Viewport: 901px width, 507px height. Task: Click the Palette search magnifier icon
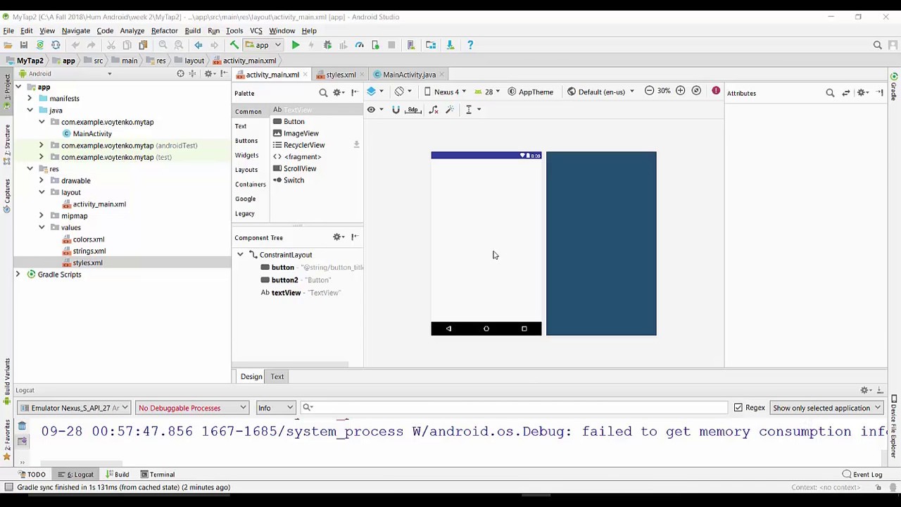pyautogui.click(x=323, y=93)
